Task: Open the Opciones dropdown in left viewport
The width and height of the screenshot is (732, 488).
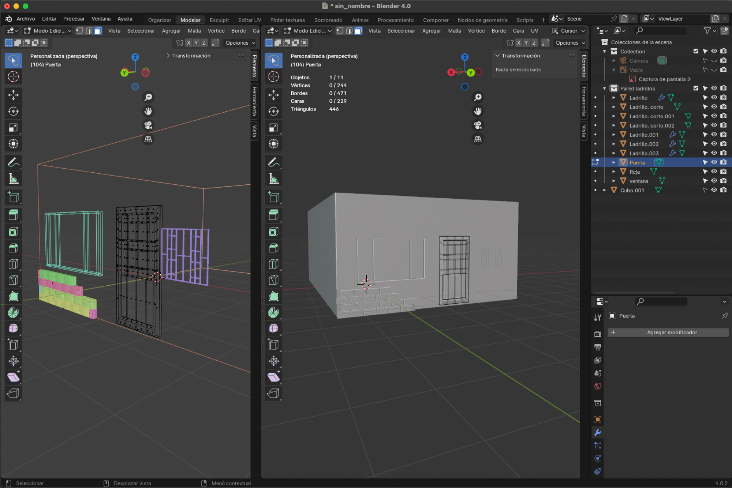Action: click(x=240, y=43)
